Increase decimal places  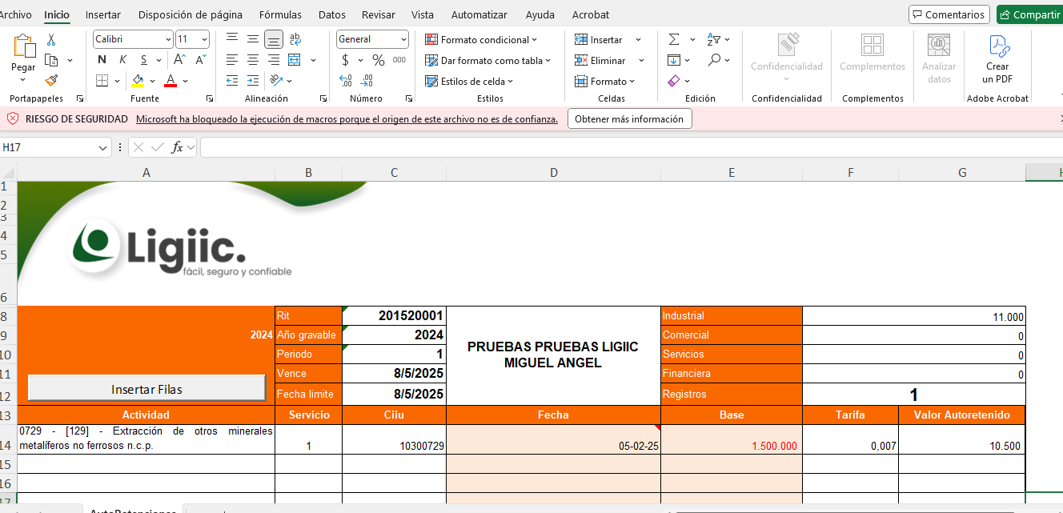coord(346,80)
